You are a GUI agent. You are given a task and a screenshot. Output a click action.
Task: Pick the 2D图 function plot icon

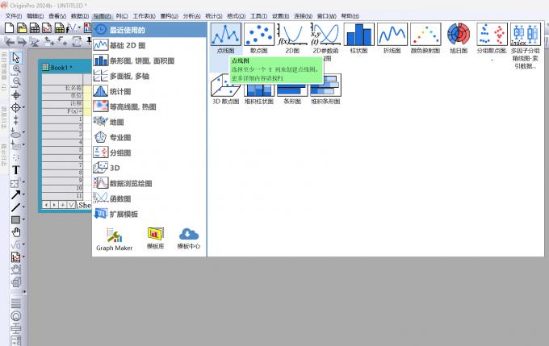point(292,35)
